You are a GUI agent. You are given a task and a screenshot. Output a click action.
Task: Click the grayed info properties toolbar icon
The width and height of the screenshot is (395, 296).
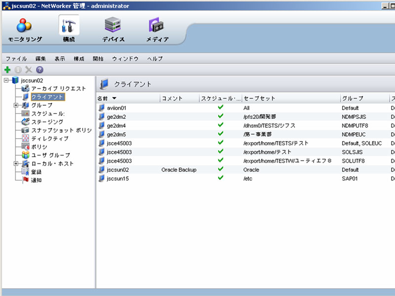18,70
